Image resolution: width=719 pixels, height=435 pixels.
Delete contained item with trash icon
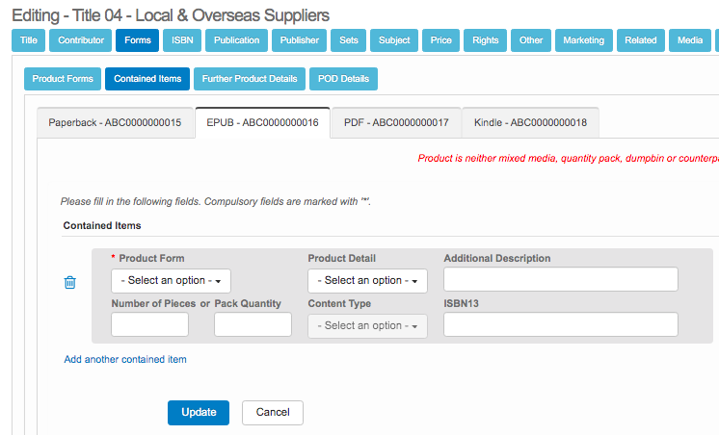pyautogui.click(x=69, y=283)
